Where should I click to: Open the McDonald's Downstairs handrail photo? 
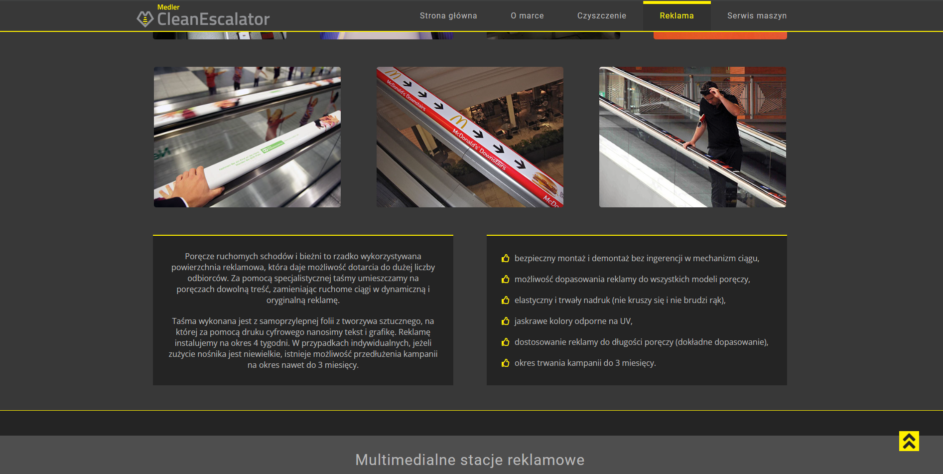(x=470, y=137)
